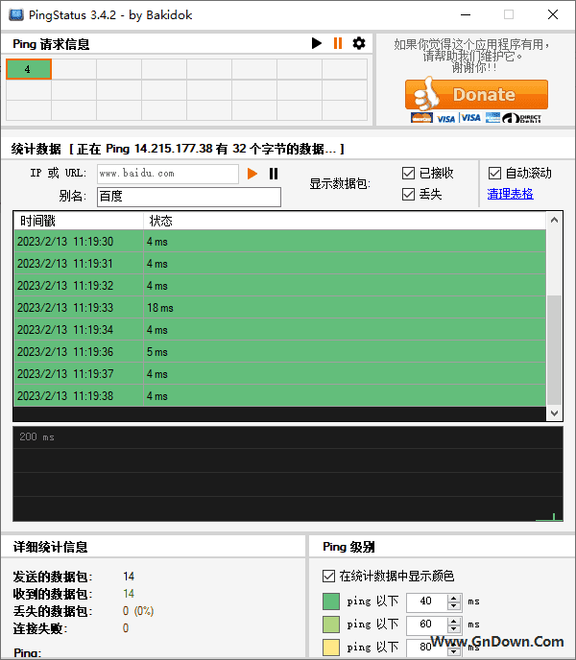Select row with timestamp 11:19:30

pos(279,241)
